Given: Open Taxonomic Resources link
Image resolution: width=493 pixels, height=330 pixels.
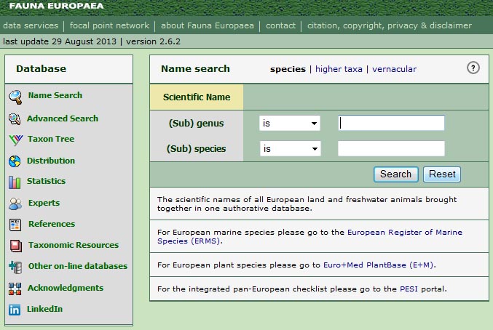Looking at the screenshot, I should click(74, 245).
